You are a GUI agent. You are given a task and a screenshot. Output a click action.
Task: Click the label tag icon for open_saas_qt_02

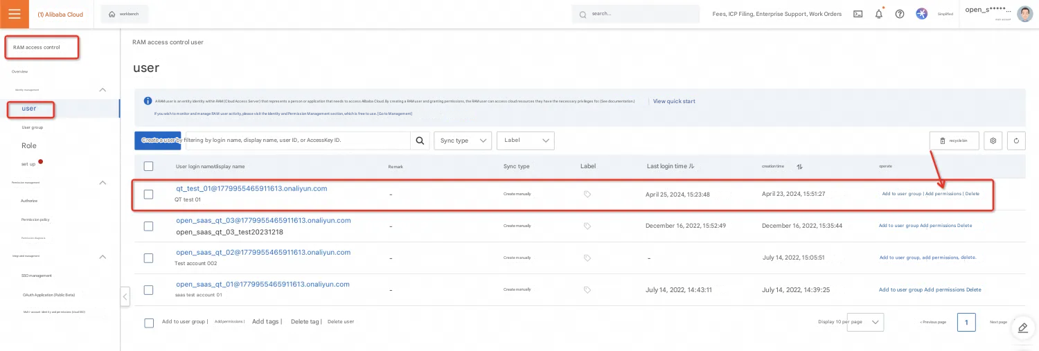tap(587, 258)
